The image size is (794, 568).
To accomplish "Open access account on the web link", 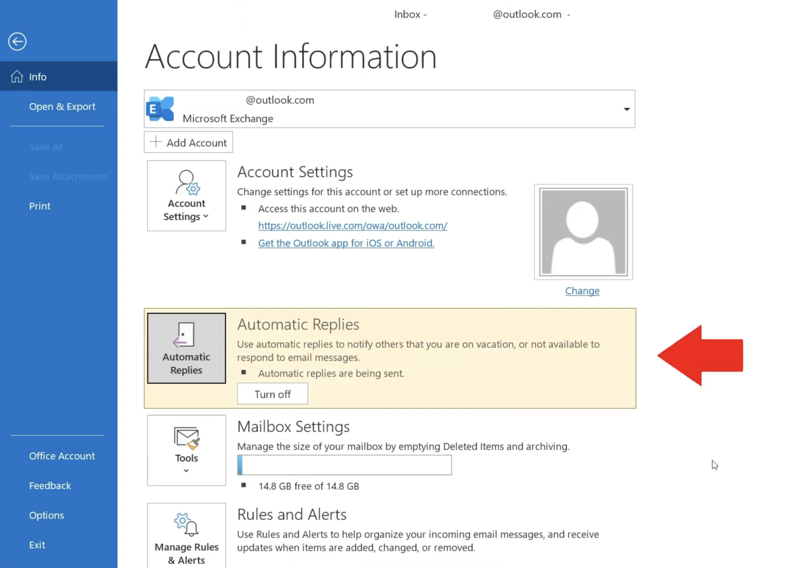I will (353, 226).
